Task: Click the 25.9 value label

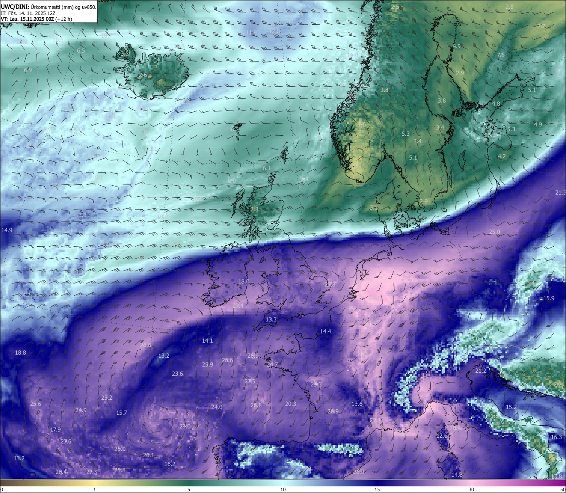Action: point(207,365)
